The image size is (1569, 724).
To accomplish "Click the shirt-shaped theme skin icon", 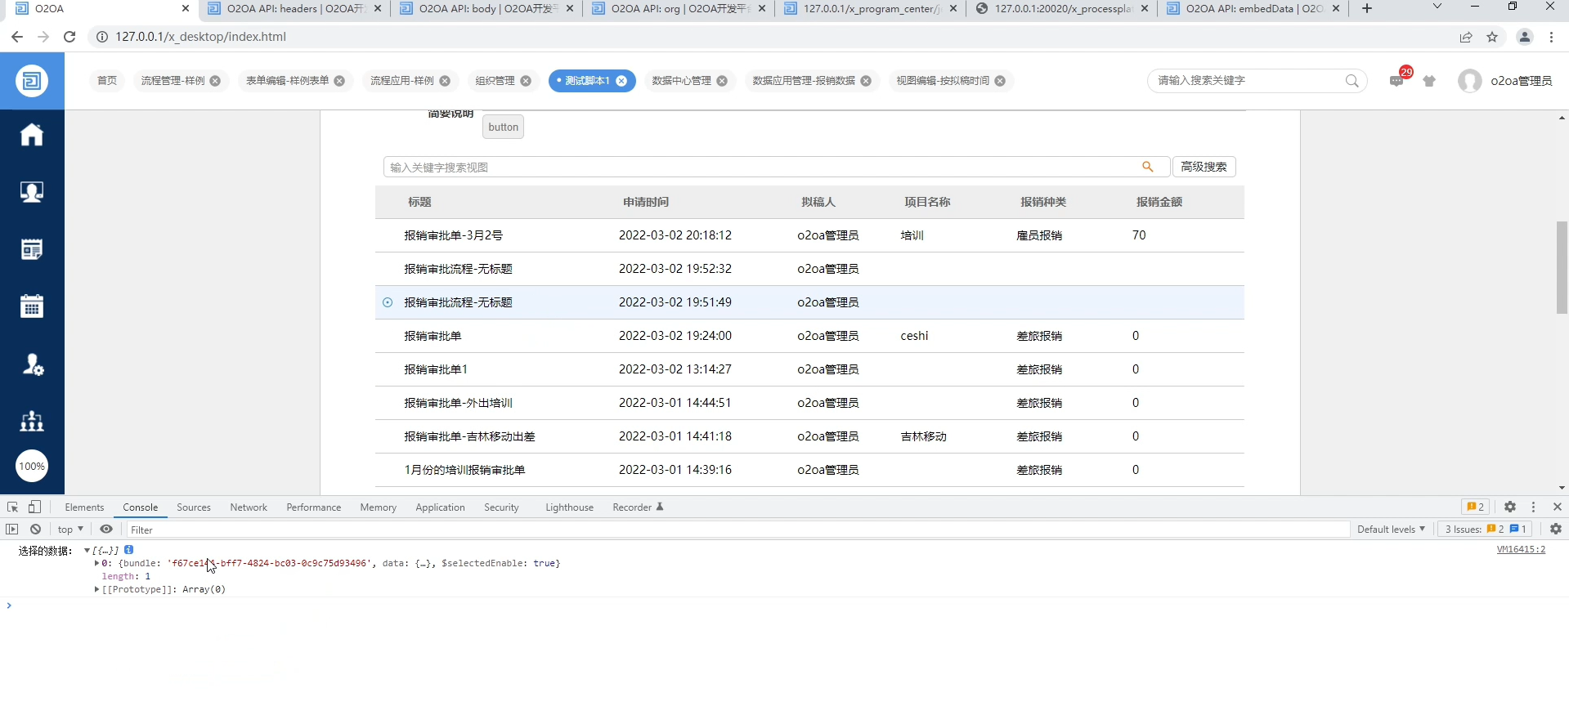I will tap(1429, 81).
